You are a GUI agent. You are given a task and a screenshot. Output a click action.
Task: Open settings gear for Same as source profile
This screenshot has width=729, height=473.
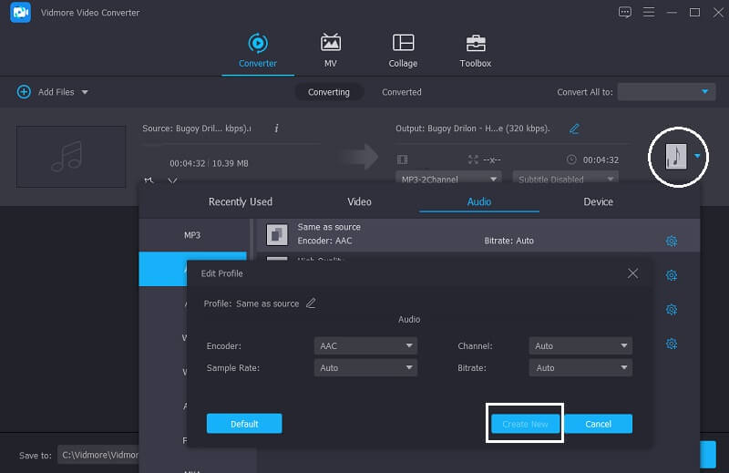point(672,241)
